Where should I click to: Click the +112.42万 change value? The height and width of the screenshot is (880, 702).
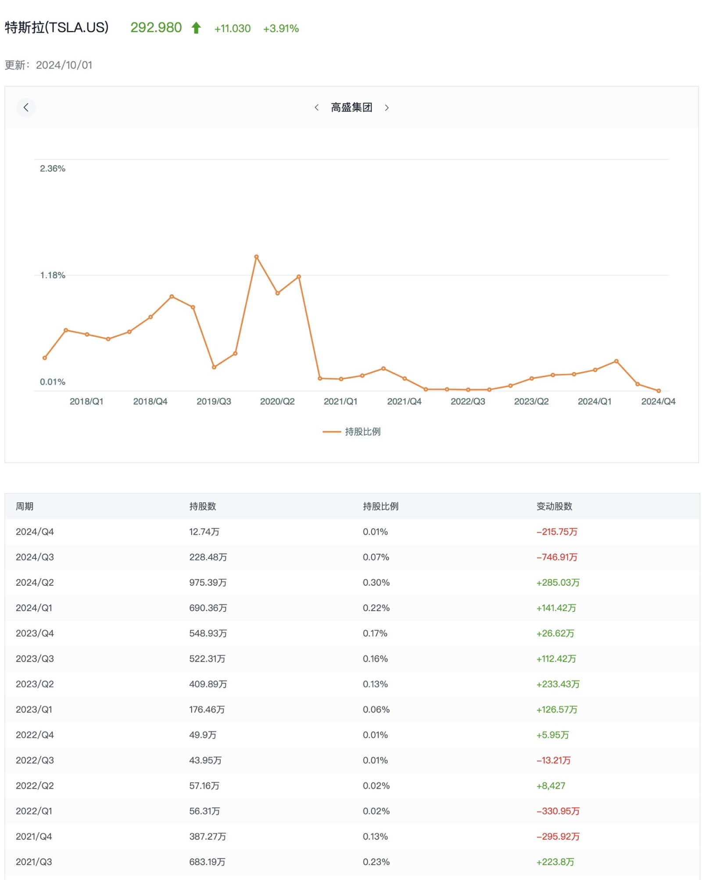(556, 659)
